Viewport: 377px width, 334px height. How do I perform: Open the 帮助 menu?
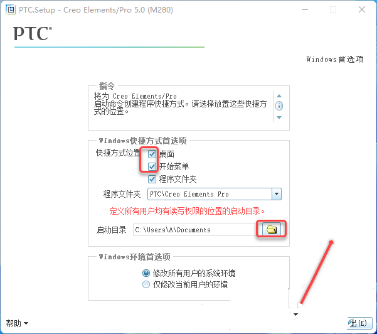pos(17,323)
